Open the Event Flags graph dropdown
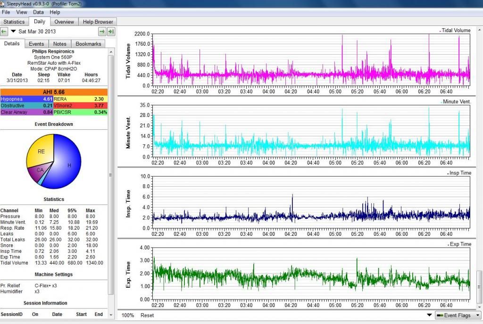This screenshot has height=324, width=483. 458,315
